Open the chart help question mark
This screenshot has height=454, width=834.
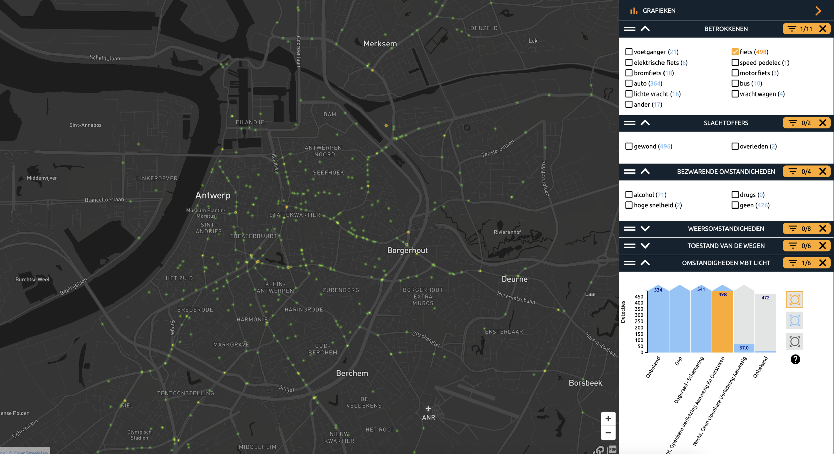tap(795, 360)
